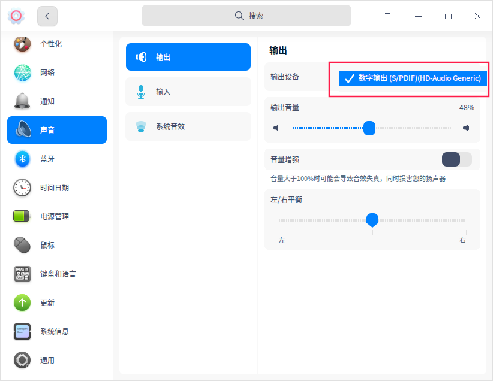Click the low volume speaker icon
493x381 pixels.
(x=276, y=128)
